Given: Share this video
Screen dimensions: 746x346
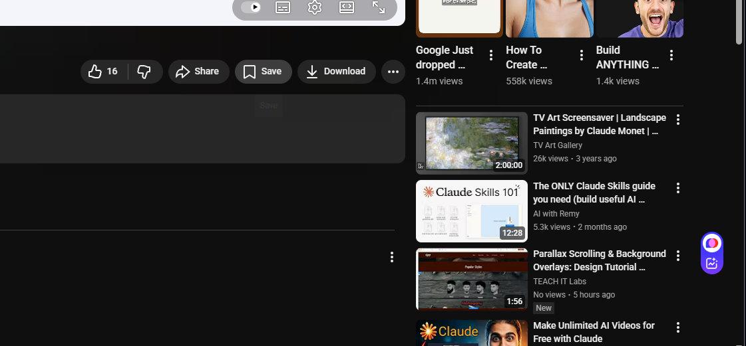Looking at the screenshot, I should pos(198,72).
